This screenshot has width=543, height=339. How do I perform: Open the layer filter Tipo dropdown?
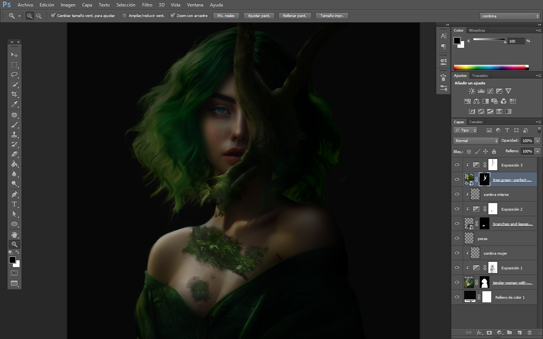click(466, 130)
